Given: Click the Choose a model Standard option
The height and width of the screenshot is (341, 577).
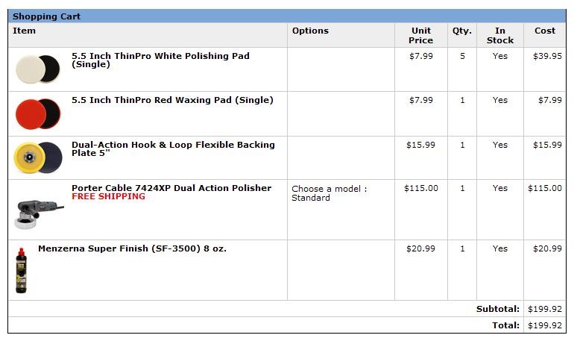Looking at the screenshot, I should tap(329, 193).
